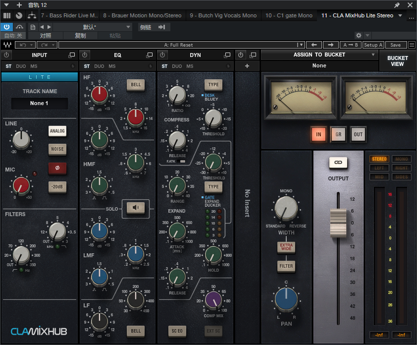Click the Setup A button
This screenshot has height=345, width=417.
[373, 45]
